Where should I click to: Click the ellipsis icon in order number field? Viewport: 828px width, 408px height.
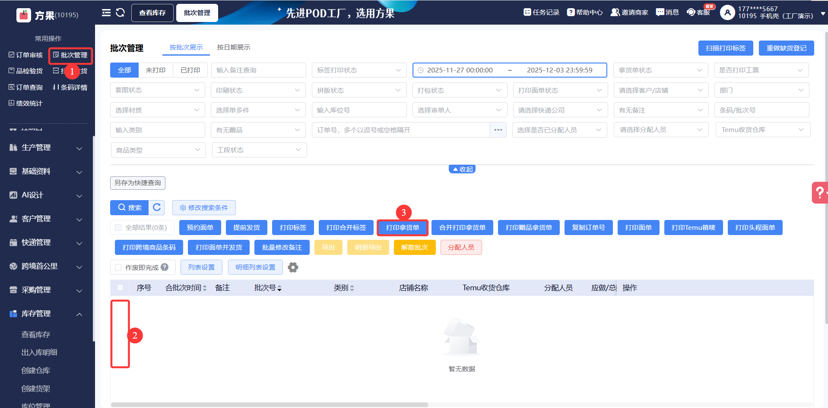[498, 130]
